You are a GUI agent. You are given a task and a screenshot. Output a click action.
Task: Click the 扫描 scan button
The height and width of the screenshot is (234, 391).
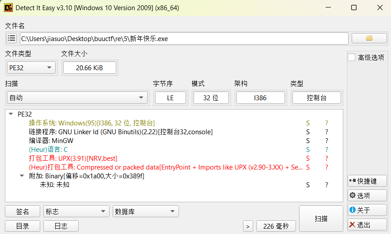tap(321, 219)
